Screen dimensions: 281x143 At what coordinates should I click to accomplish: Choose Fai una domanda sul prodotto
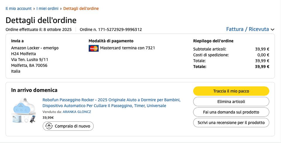(231, 112)
